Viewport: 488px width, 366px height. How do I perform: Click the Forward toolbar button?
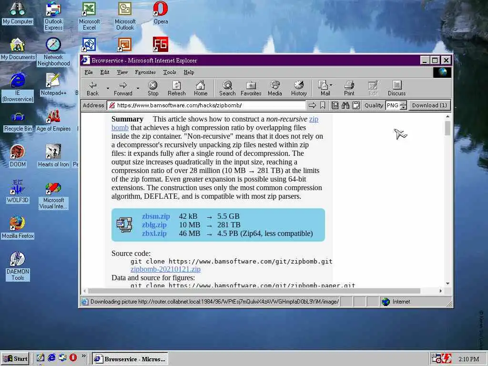click(x=123, y=88)
